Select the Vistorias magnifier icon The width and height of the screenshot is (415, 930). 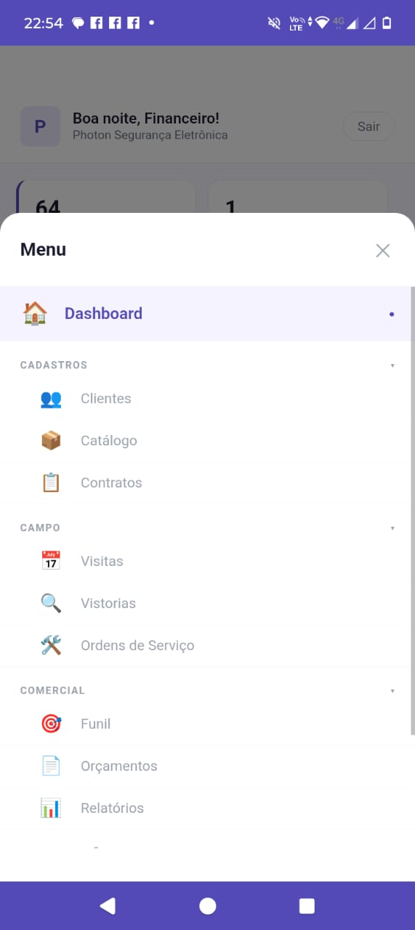(x=51, y=603)
